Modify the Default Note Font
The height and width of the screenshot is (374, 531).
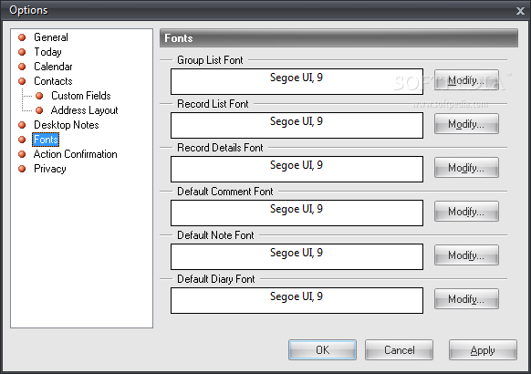[x=466, y=255]
